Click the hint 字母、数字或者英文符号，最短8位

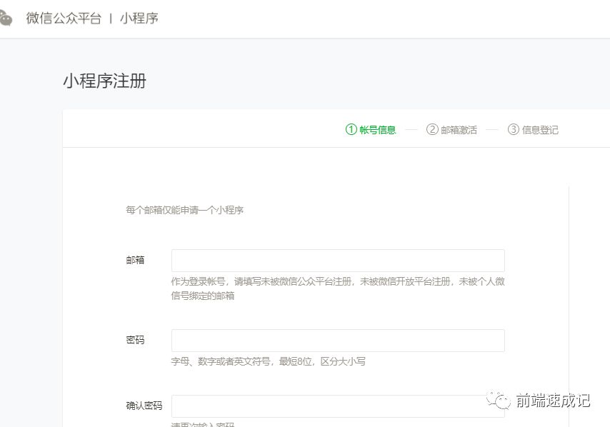coord(242,361)
